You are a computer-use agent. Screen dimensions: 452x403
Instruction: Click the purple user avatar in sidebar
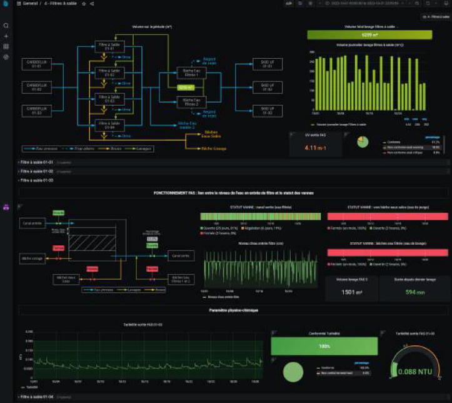point(6,208)
